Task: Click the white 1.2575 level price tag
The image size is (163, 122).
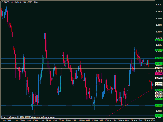Action: click(x=159, y=93)
